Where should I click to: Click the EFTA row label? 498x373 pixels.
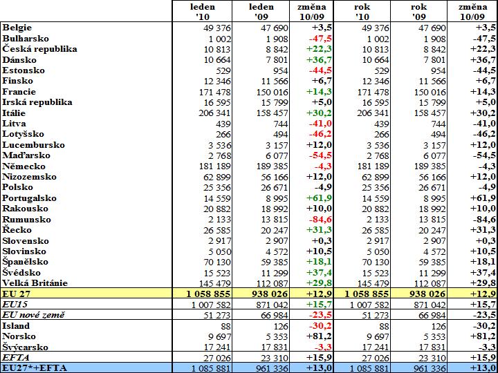click(x=16, y=358)
